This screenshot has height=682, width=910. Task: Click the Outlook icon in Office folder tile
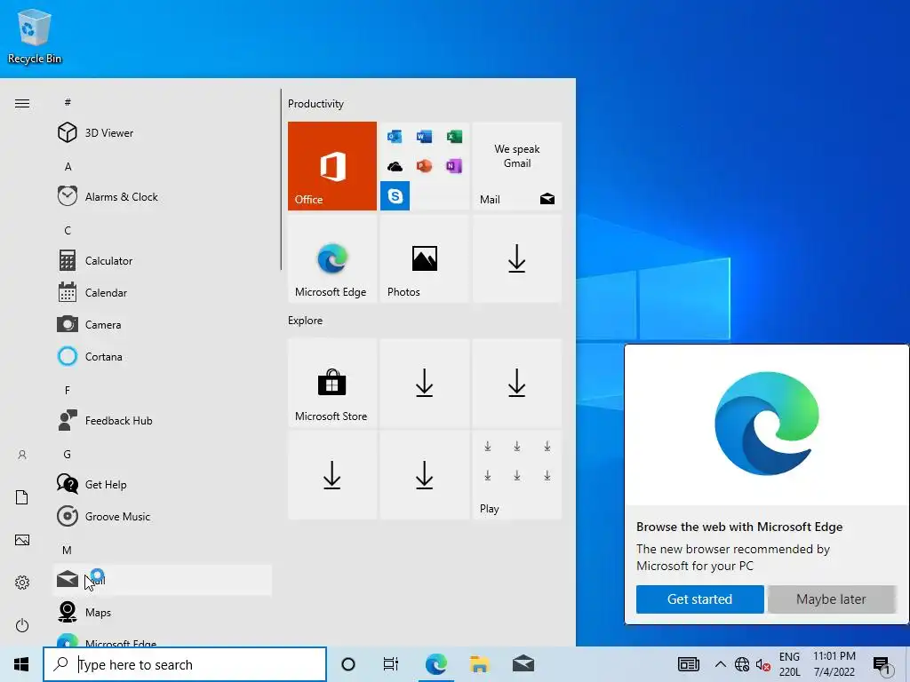coord(395,136)
